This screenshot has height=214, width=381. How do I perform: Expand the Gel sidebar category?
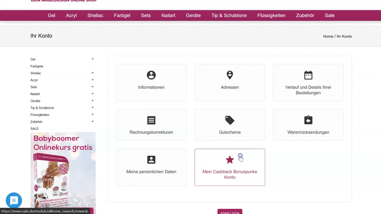coord(93,59)
